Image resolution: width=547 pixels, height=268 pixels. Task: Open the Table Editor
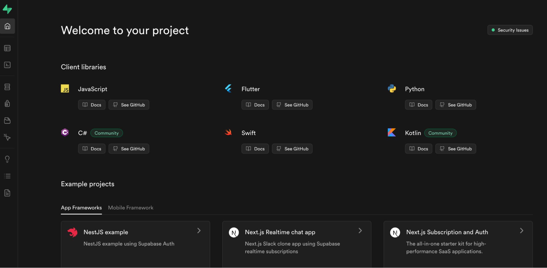coord(7,48)
